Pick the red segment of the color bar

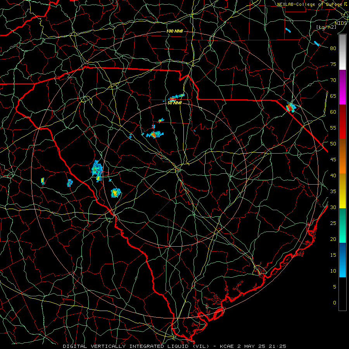[342, 122]
